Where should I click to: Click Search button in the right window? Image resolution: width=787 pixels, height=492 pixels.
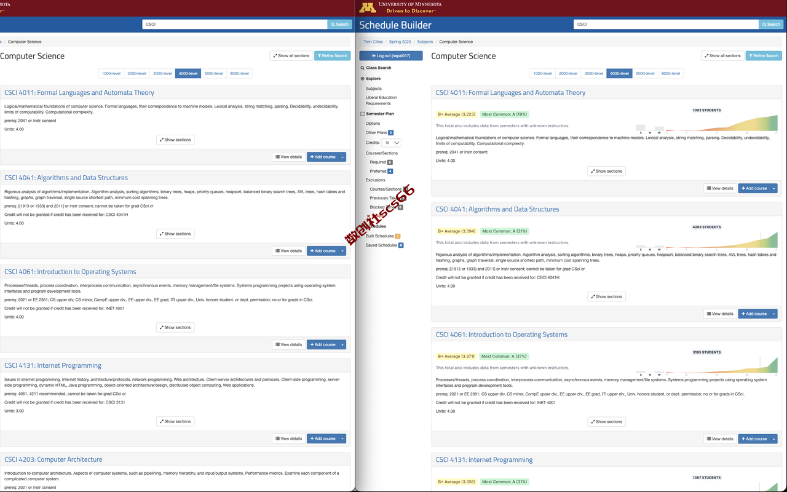(x=771, y=25)
